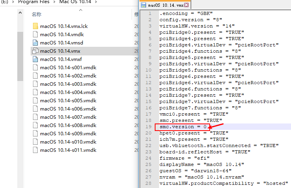Viewport: 291px width, 188px height.
Task: Place cursor on virtualHW.productCompatibility line
Action: pos(223,183)
